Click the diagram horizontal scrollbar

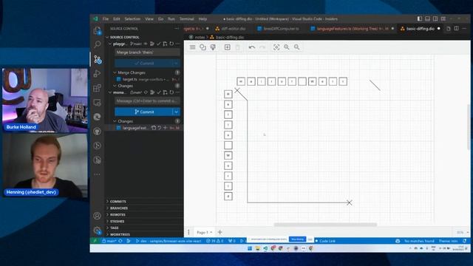point(325,225)
